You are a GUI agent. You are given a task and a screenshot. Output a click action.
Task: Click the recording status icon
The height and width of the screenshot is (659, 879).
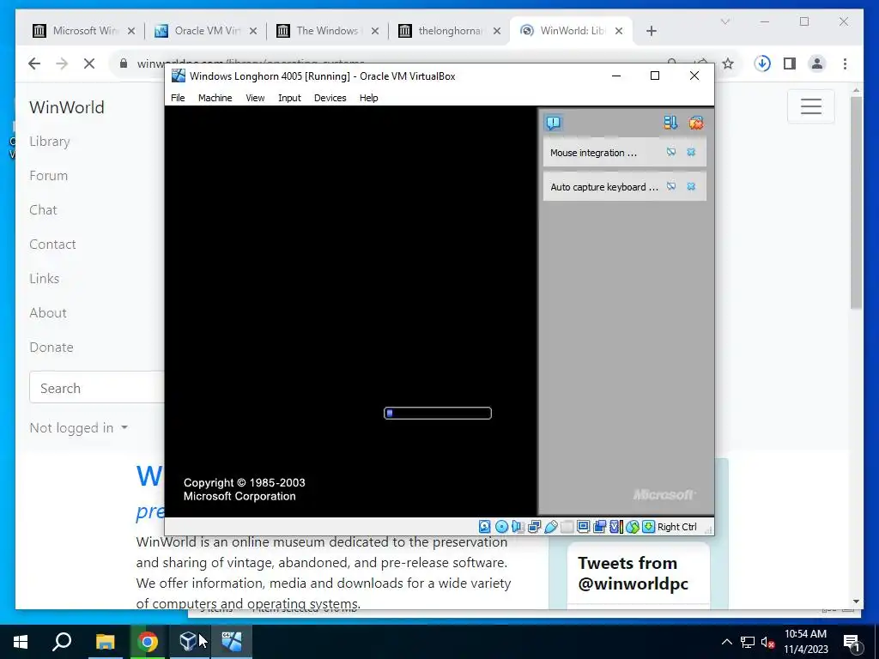point(600,527)
